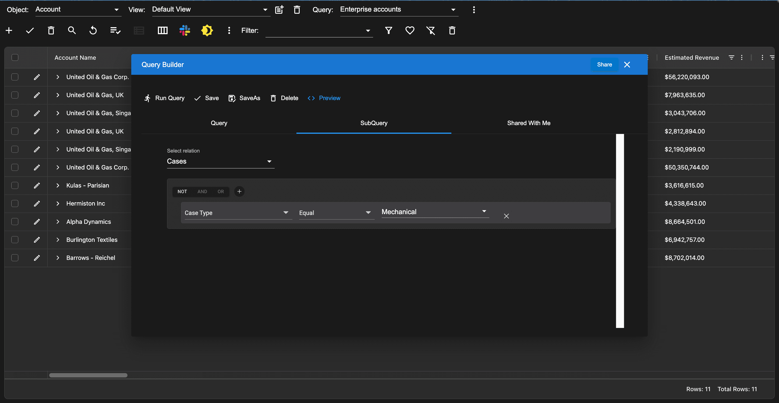779x403 pixels.
Task: Click the clear filter funnel icon
Action: coord(430,30)
